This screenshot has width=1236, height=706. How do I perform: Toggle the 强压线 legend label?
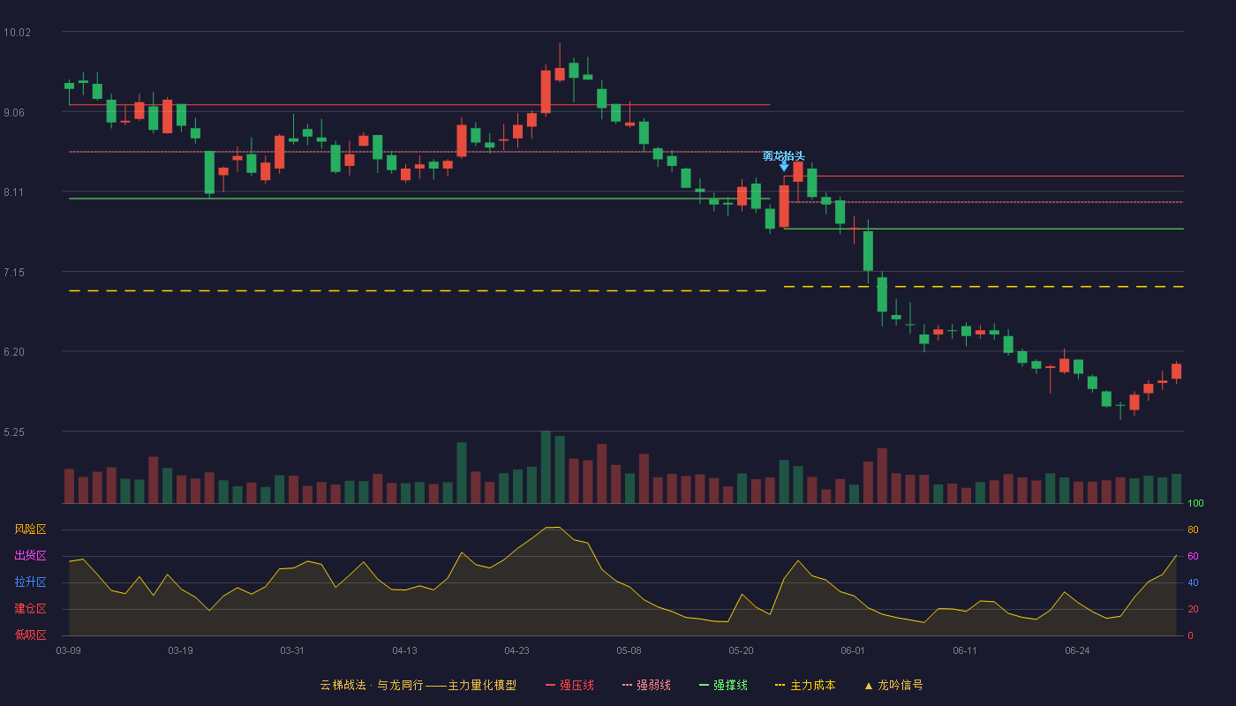tap(577, 685)
